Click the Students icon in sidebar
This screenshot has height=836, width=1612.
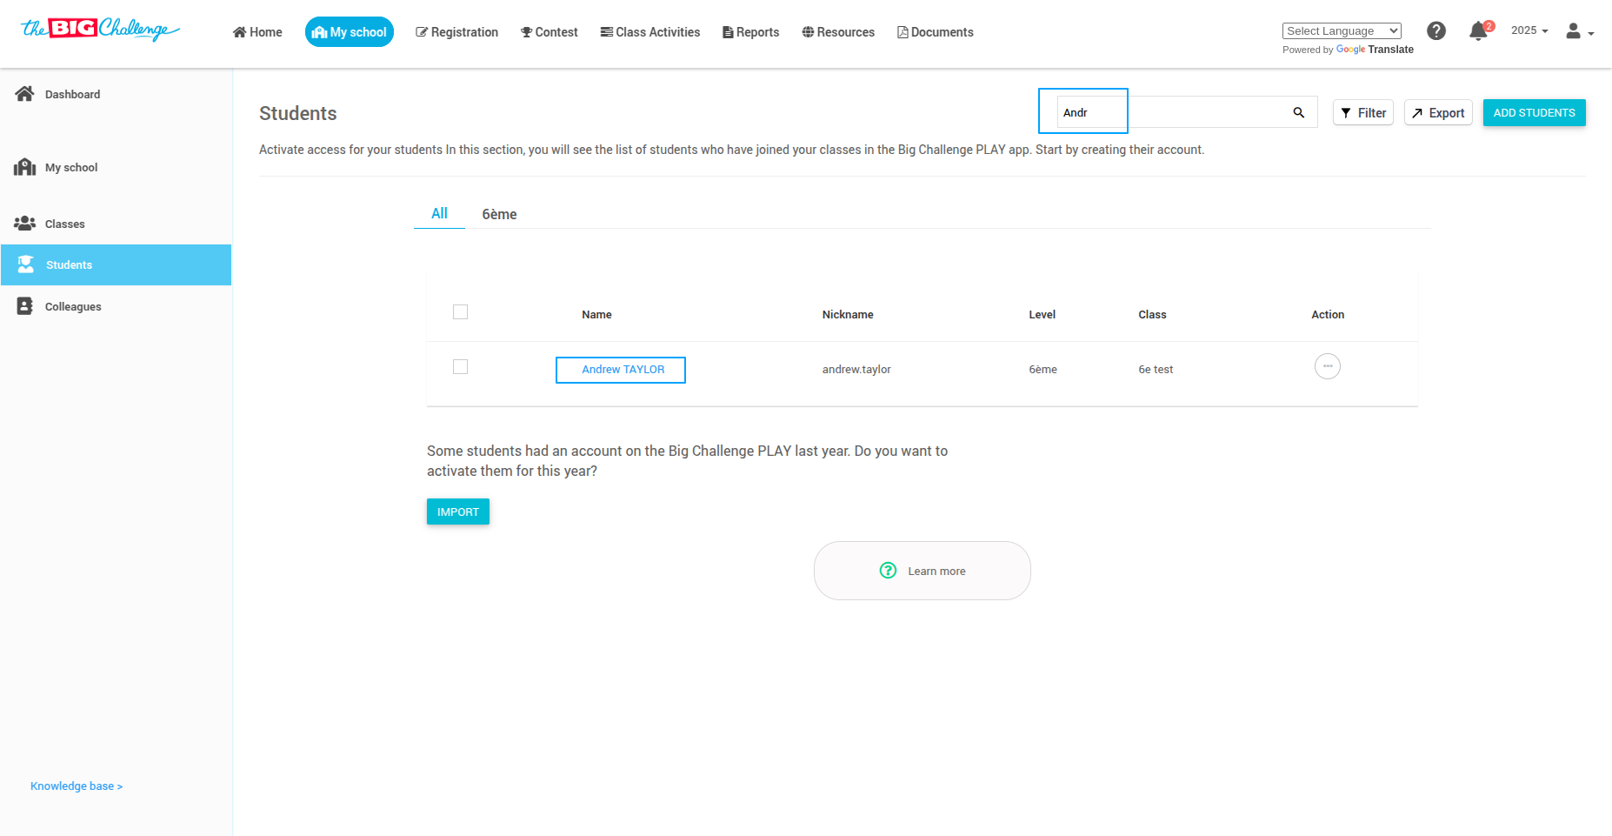(25, 264)
